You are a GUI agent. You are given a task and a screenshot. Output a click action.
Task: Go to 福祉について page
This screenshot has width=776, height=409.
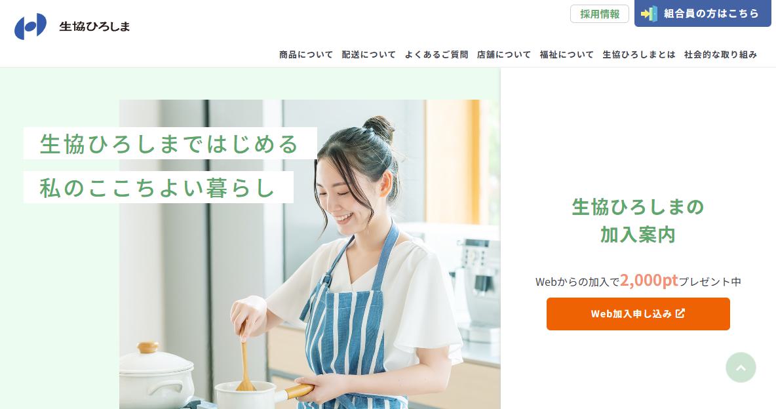click(x=567, y=54)
